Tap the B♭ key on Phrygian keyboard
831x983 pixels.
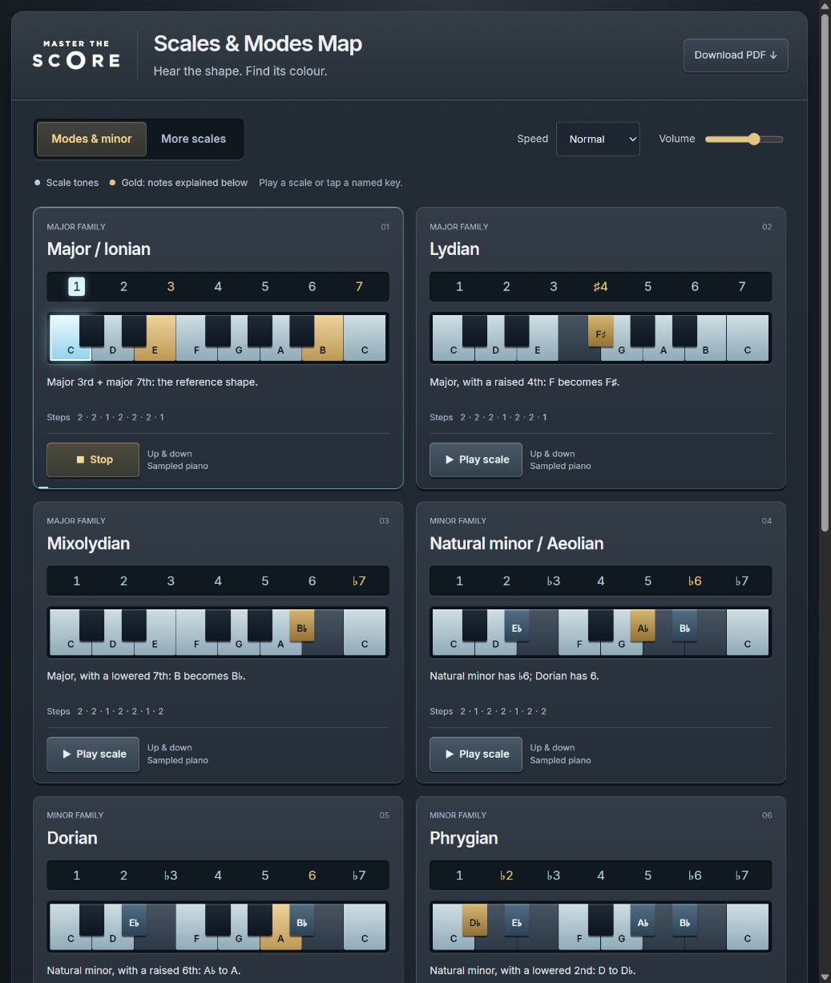pyautogui.click(x=684, y=919)
